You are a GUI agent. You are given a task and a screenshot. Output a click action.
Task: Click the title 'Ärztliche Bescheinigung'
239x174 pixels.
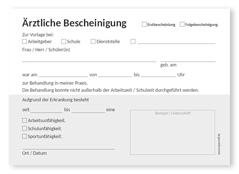74,23
